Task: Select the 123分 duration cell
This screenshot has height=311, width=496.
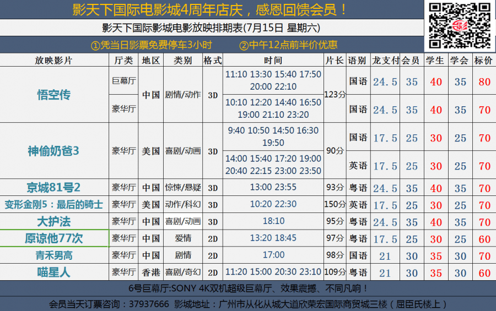Action: (335, 95)
